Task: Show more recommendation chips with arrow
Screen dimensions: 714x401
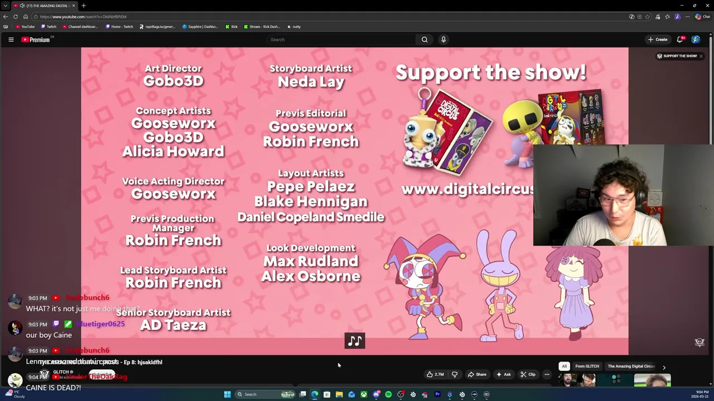Action: pyautogui.click(x=664, y=367)
